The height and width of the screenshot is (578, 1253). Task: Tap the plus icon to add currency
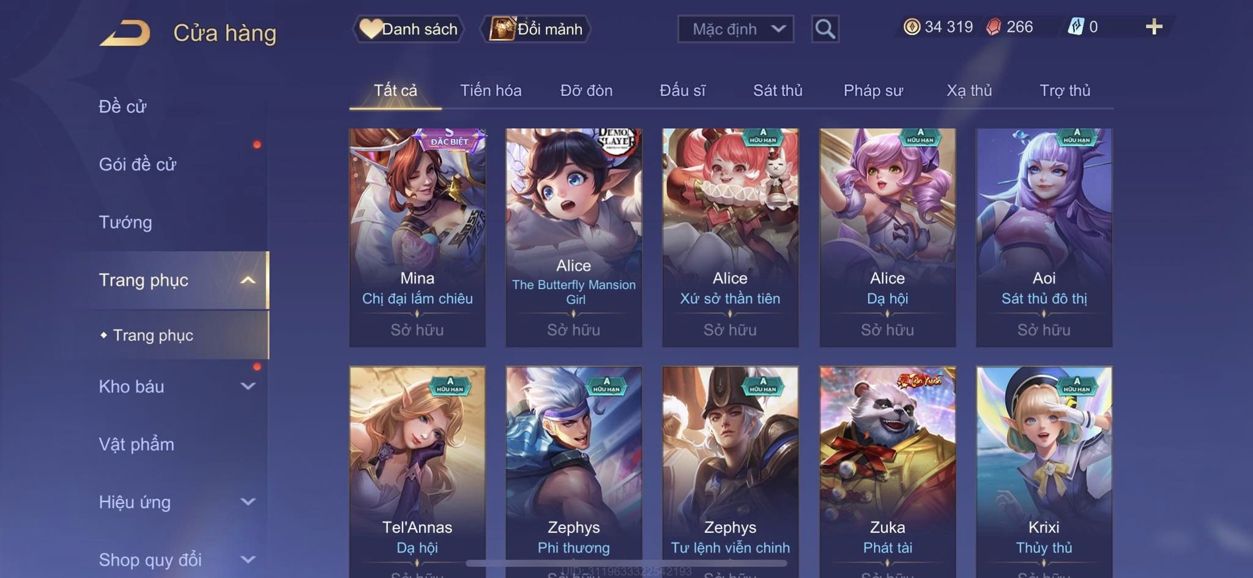(1154, 27)
